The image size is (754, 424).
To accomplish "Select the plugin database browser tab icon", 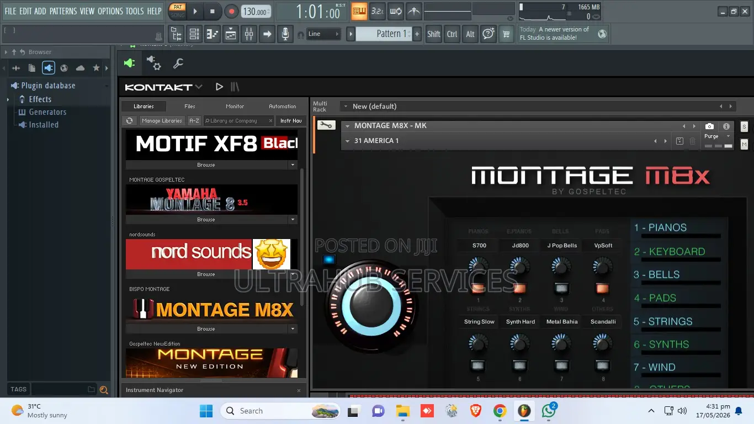I will click(49, 68).
